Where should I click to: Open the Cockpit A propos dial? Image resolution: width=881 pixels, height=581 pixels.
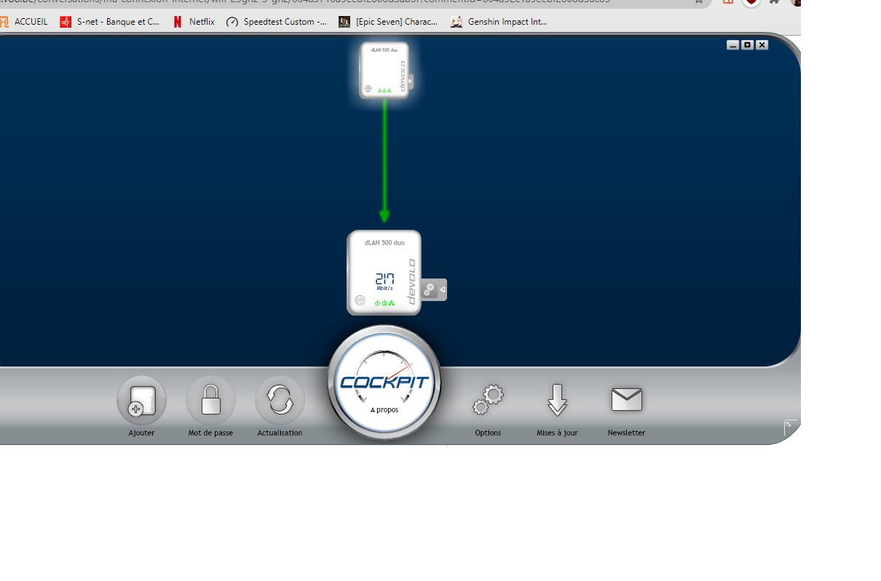[384, 382]
